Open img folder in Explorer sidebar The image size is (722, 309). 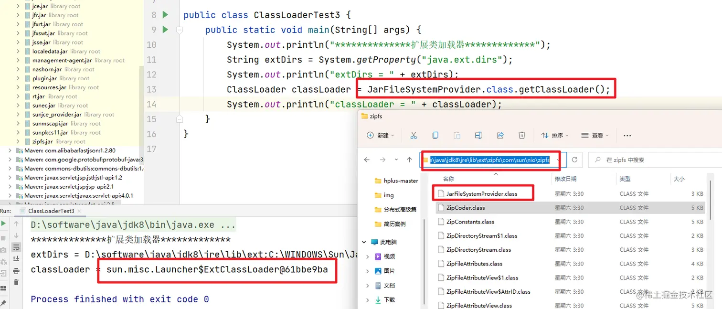[x=384, y=195]
